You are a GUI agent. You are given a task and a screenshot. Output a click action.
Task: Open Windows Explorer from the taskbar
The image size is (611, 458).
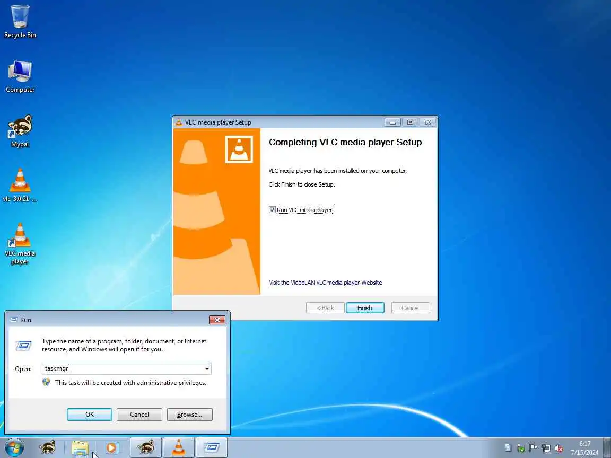(x=80, y=447)
